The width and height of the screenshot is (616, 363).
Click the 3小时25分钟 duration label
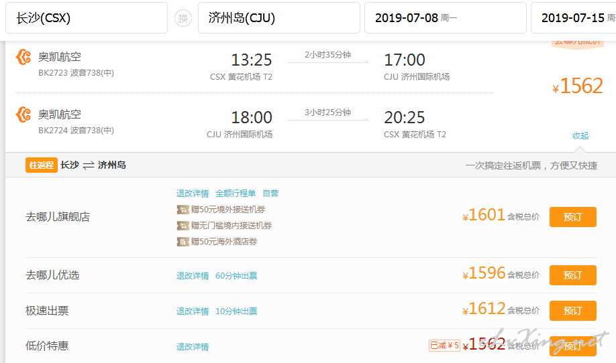327,113
